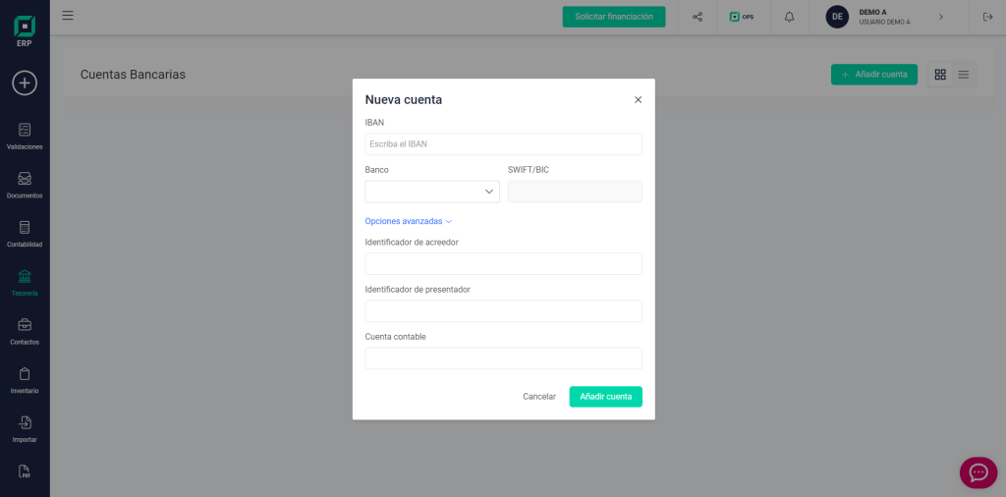Screen dimensions: 1006x497
Task: Focus Identificador de acreedor field
Action: 503,263
